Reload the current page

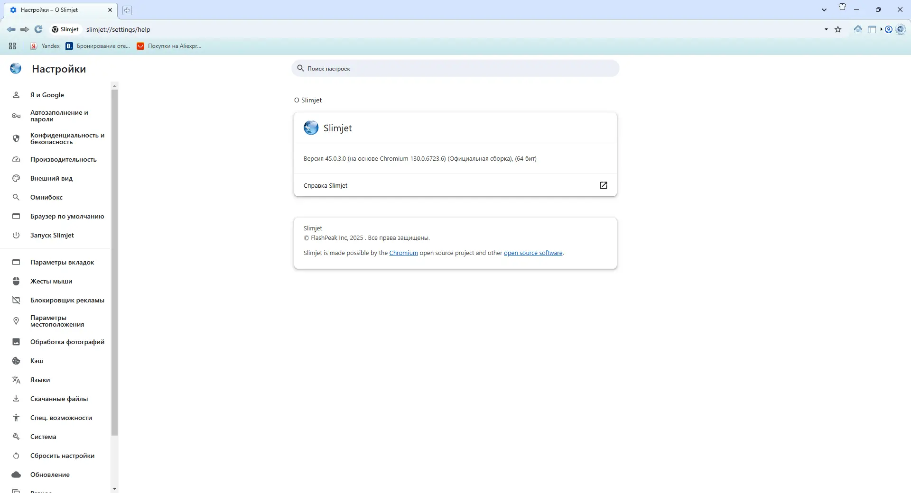click(38, 29)
